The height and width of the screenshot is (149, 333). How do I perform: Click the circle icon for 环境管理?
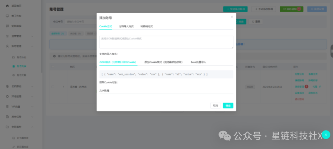(7, 97)
